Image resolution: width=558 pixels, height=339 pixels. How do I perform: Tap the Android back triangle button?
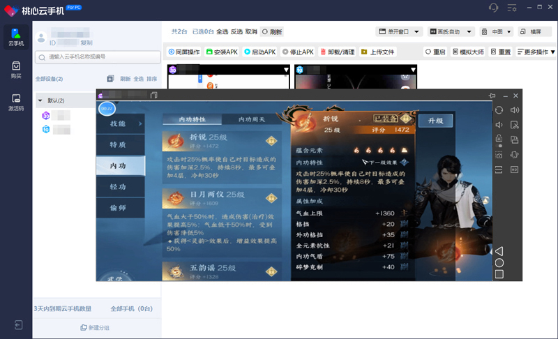click(x=499, y=251)
